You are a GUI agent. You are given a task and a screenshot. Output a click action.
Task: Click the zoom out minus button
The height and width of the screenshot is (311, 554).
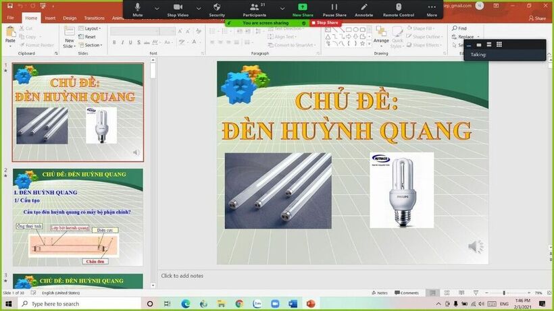pos(486,293)
